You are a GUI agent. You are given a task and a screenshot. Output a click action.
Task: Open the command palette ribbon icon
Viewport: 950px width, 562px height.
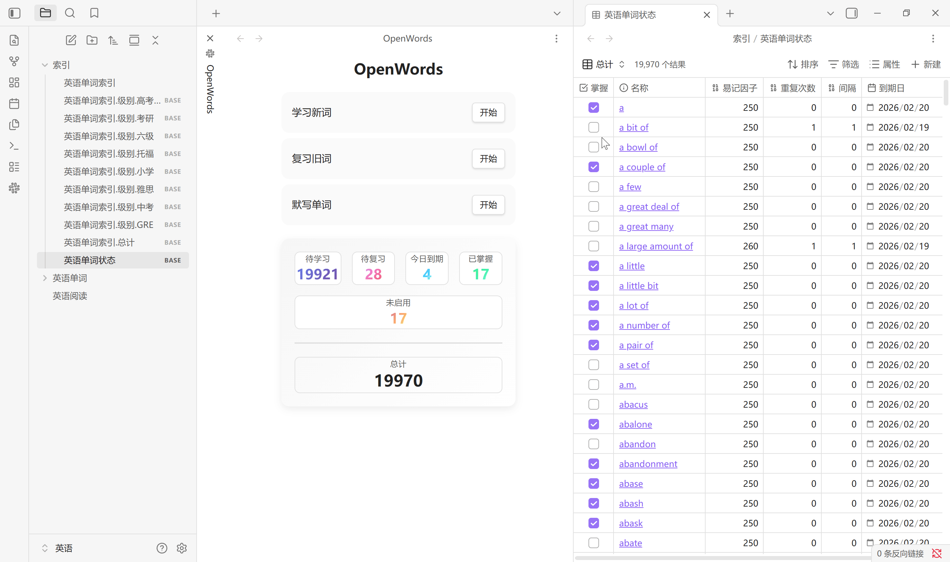tap(15, 146)
